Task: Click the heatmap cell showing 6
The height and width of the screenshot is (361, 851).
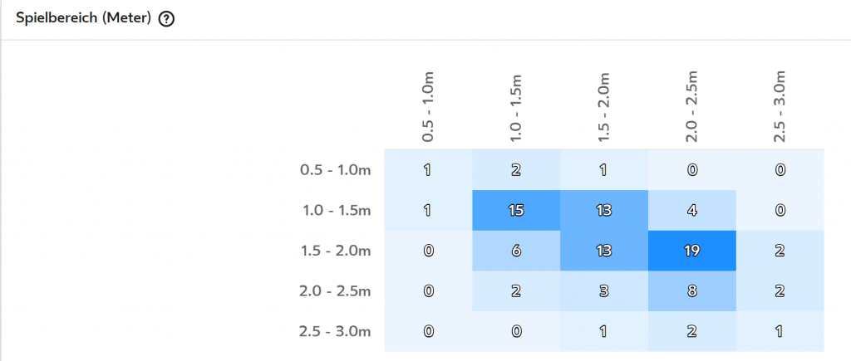Action: tap(516, 251)
